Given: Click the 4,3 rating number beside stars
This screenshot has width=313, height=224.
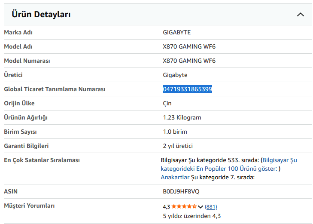Looking at the screenshot, I should click(166, 207).
